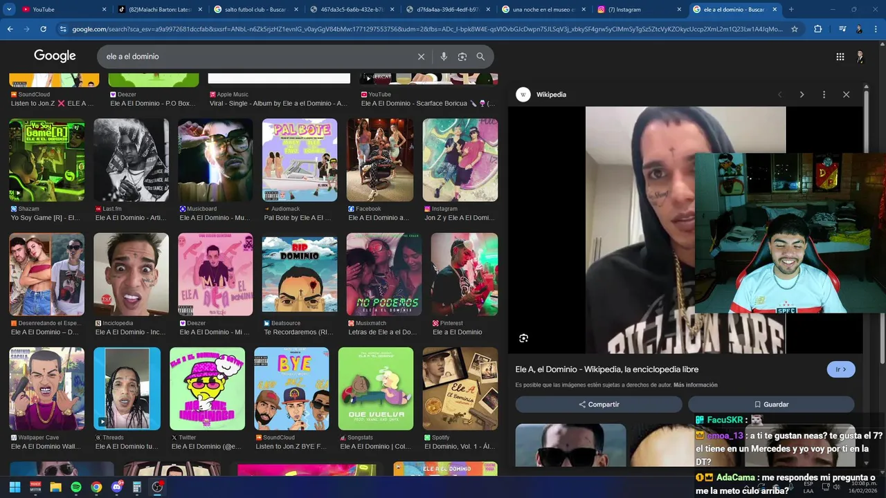Click the ele a el dominio search field
The height and width of the screenshot is (498, 886).
[256, 57]
